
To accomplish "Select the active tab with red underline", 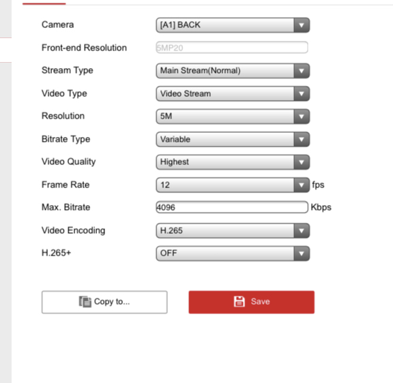I will click(44, 3).
